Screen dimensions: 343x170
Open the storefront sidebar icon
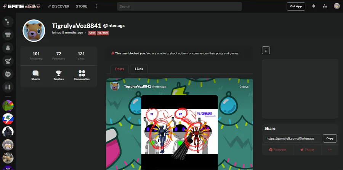click(x=8, y=35)
